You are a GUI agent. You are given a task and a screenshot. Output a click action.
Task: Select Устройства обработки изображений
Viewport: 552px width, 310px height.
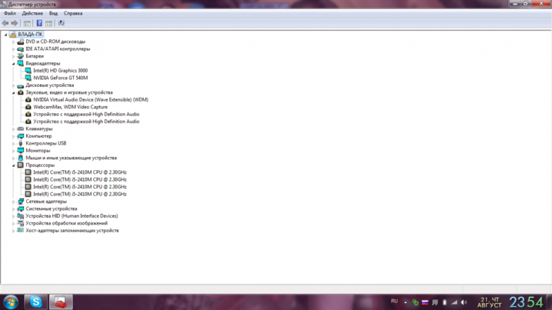[66, 223]
